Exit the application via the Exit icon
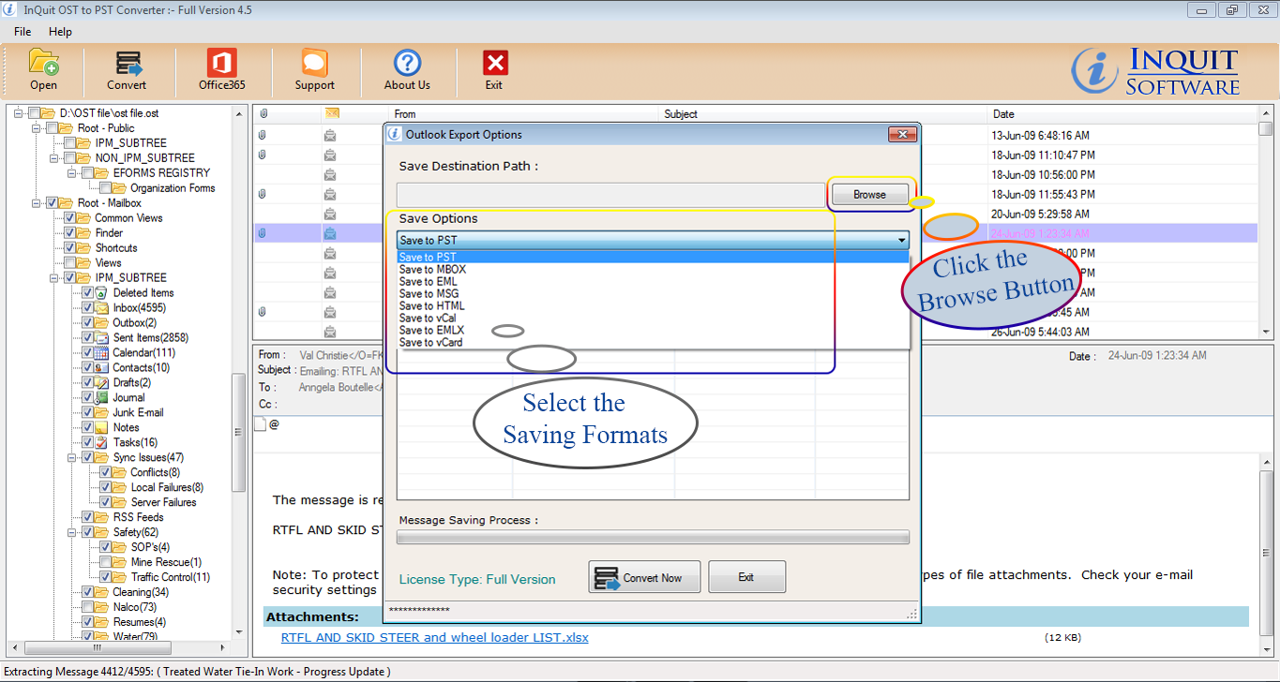 pyautogui.click(x=494, y=70)
